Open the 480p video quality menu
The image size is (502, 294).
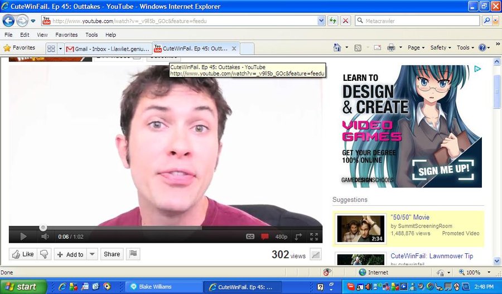pos(281,237)
